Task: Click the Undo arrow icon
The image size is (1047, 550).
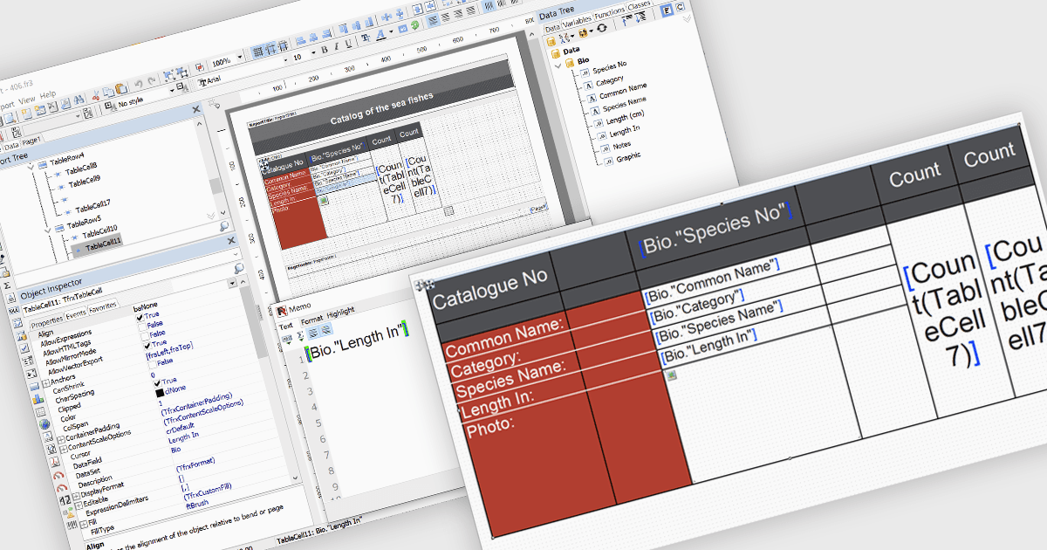Action: tap(138, 83)
